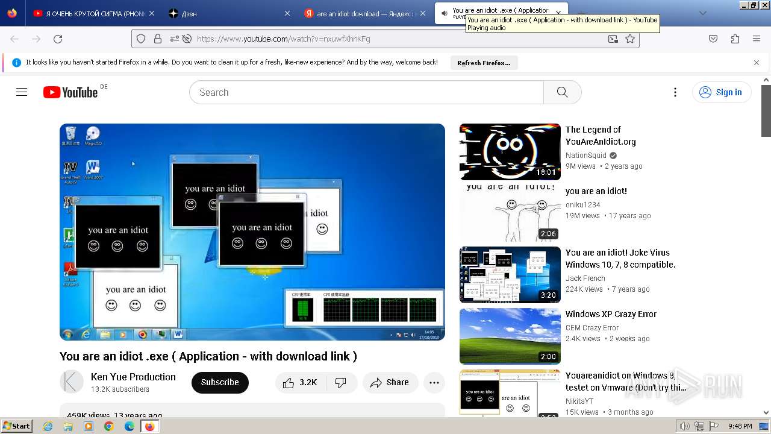Dislike the video with thumbs down
This screenshot has width=771, height=434.
tap(341, 383)
